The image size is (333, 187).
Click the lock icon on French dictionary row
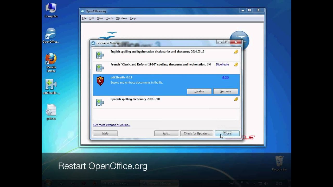tap(236, 65)
